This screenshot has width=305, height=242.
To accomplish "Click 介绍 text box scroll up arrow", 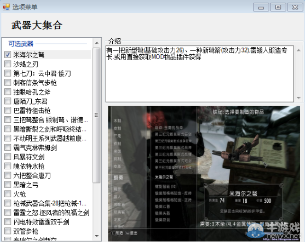I will pyautogui.click(x=298, y=51).
